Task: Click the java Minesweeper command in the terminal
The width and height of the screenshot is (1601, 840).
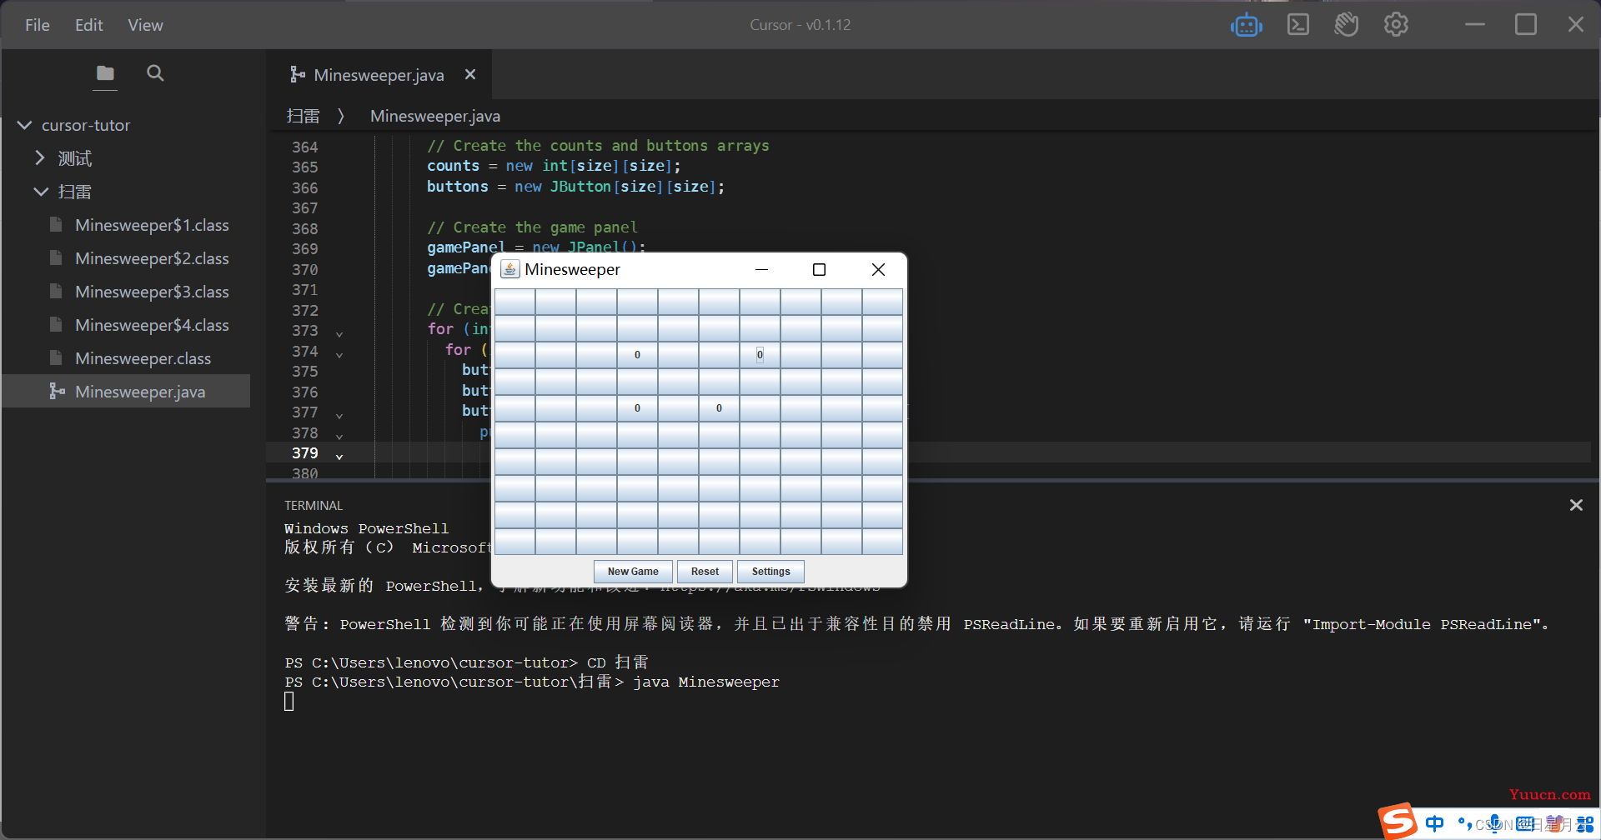Action: (x=706, y=682)
